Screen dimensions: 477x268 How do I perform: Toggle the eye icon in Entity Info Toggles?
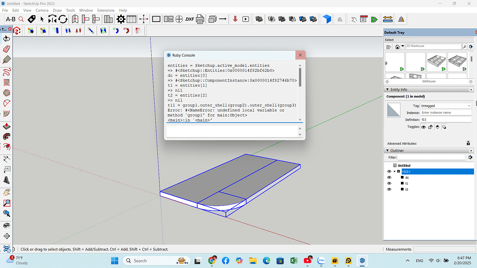click(424, 127)
